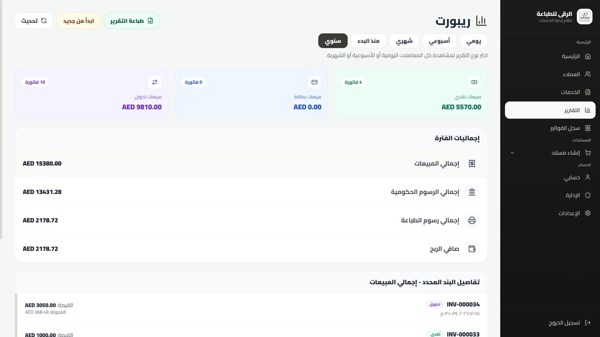Switch to the أسبوعي report tab
This screenshot has width=600, height=337.
(439, 41)
